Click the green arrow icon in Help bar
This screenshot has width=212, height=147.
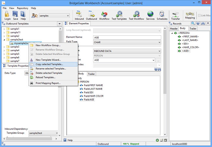[x=157, y=140]
